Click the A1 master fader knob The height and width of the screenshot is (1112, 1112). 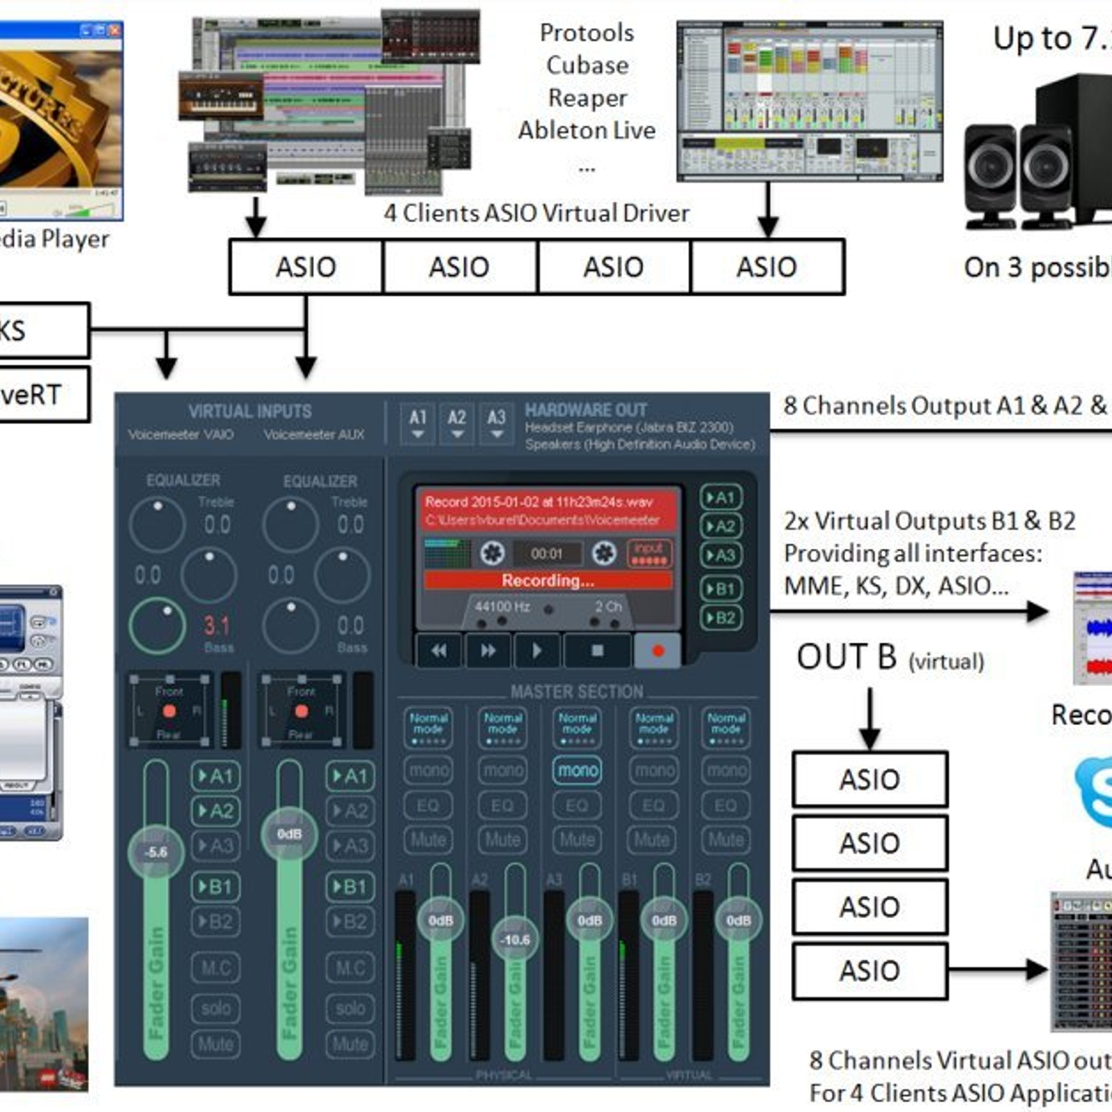tap(441, 920)
